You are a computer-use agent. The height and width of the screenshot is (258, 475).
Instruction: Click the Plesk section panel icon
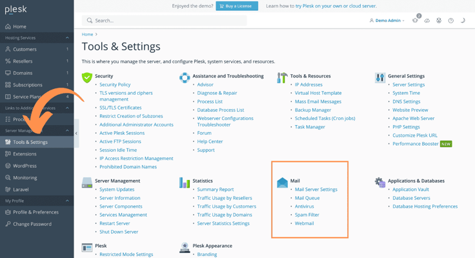coord(87,248)
